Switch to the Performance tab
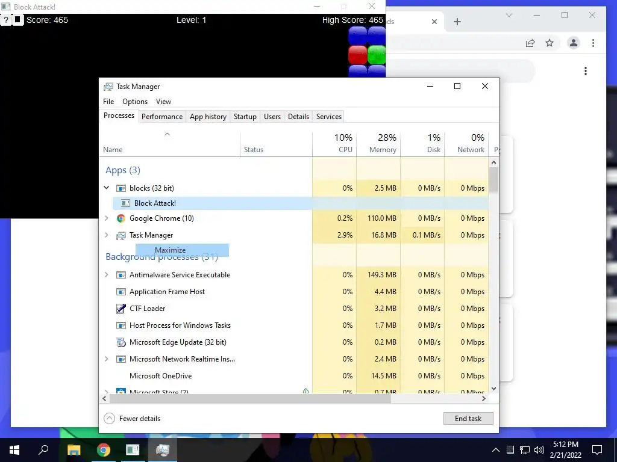The image size is (617, 462). click(x=162, y=117)
